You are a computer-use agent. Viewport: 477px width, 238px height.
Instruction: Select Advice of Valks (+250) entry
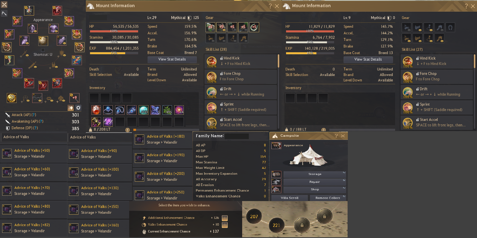pos(163,195)
